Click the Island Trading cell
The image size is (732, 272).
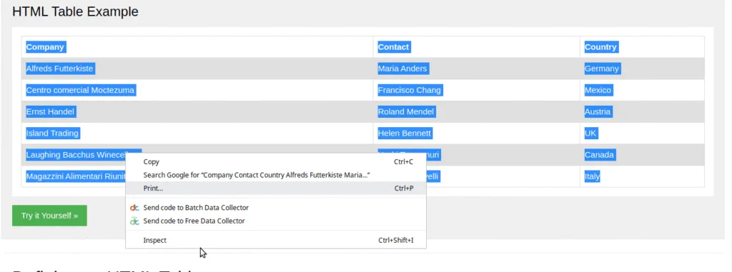coord(52,134)
